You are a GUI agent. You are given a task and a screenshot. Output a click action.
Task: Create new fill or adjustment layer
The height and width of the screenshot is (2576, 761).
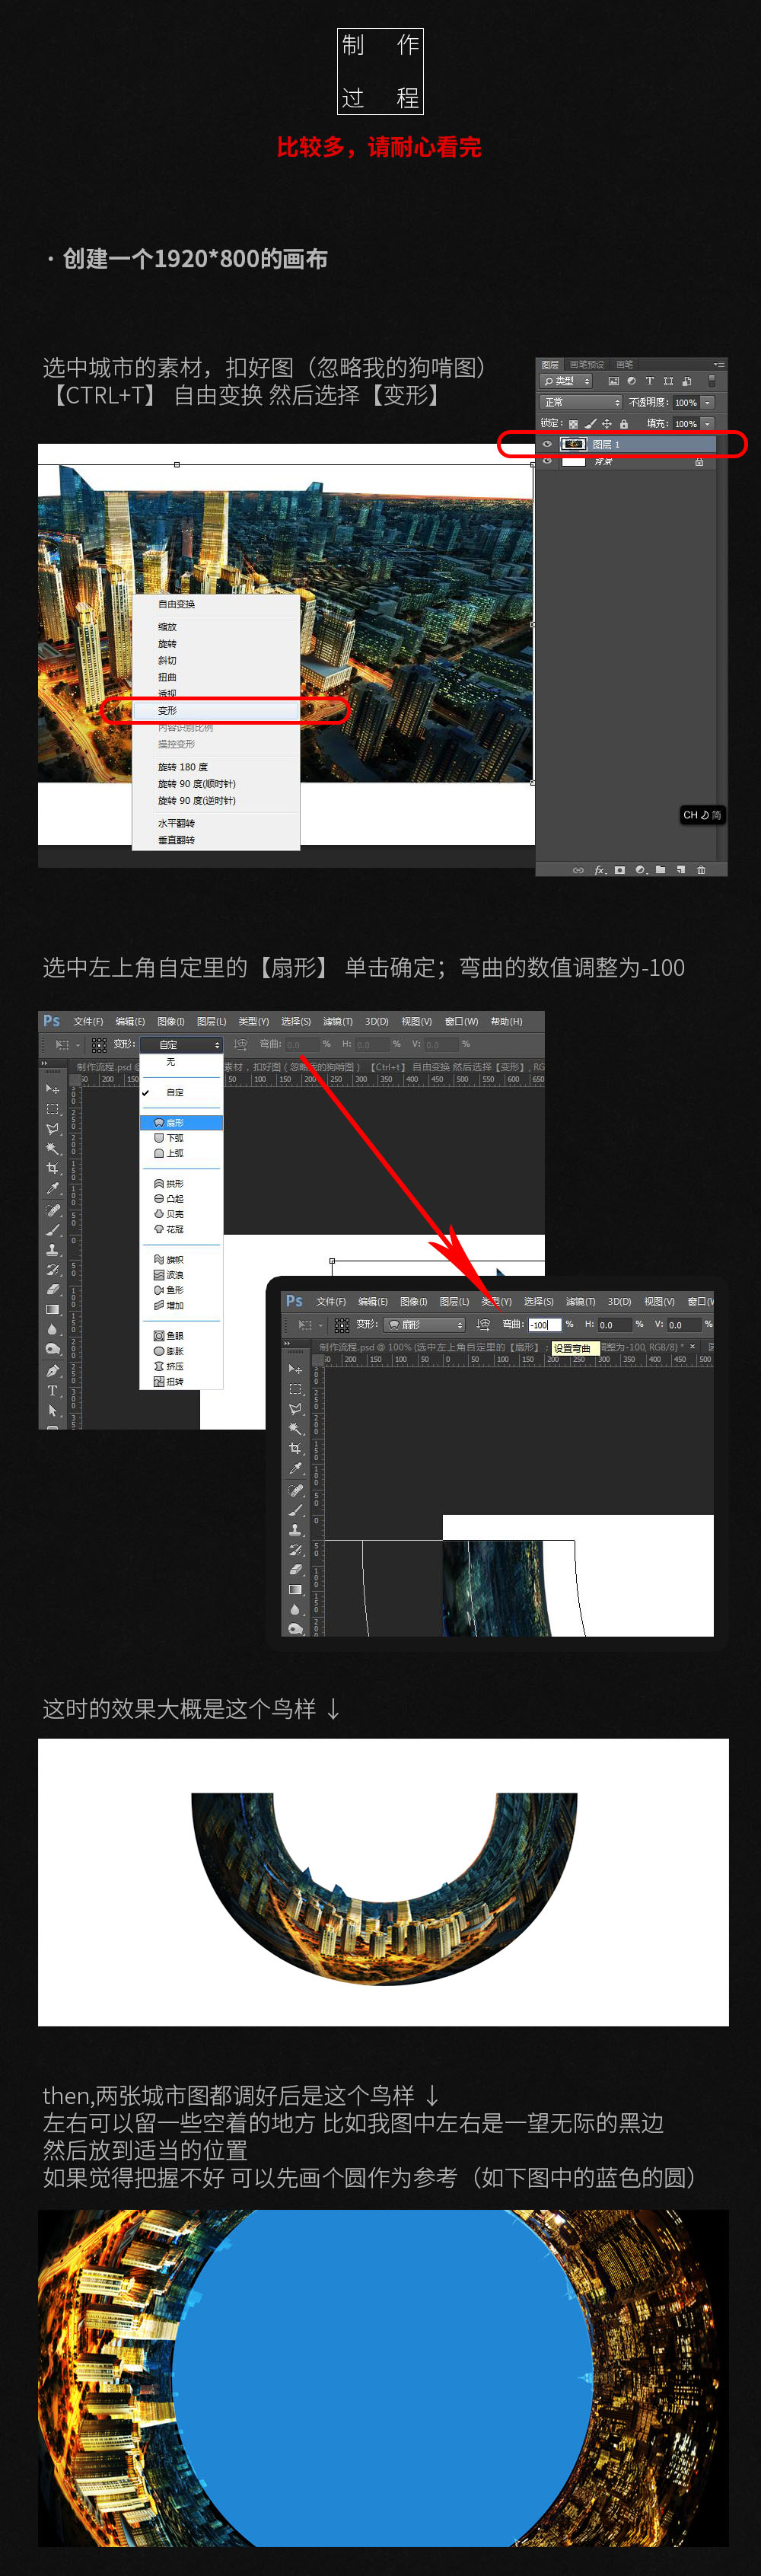coord(640,870)
